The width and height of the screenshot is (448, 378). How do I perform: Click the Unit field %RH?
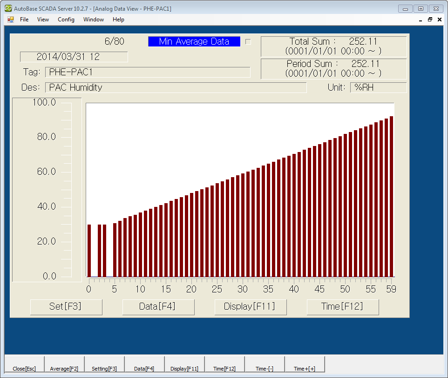[378, 87]
